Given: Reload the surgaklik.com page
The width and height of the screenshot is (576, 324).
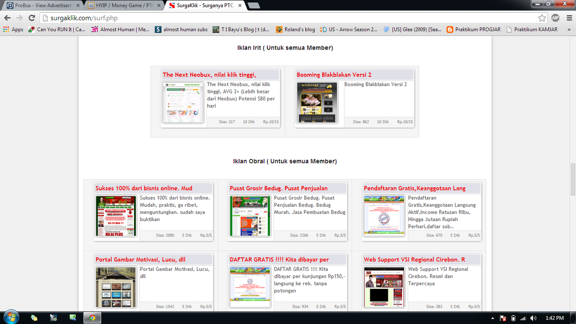Looking at the screenshot, I should [x=31, y=18].
